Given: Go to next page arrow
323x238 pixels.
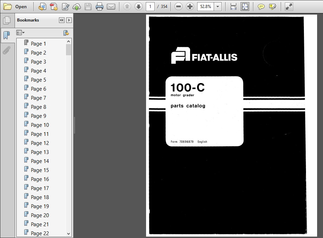Looking at the screenshot, I should click(138, 7).
